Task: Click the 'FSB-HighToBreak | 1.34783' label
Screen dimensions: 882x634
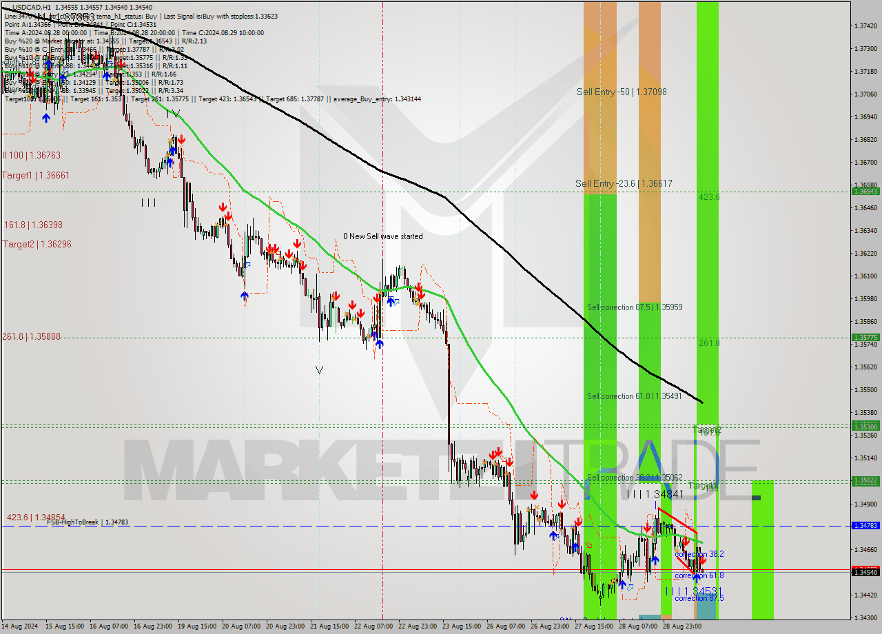Action: point(88,522)
